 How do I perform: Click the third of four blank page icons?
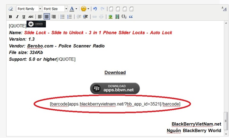coord(125,9)
